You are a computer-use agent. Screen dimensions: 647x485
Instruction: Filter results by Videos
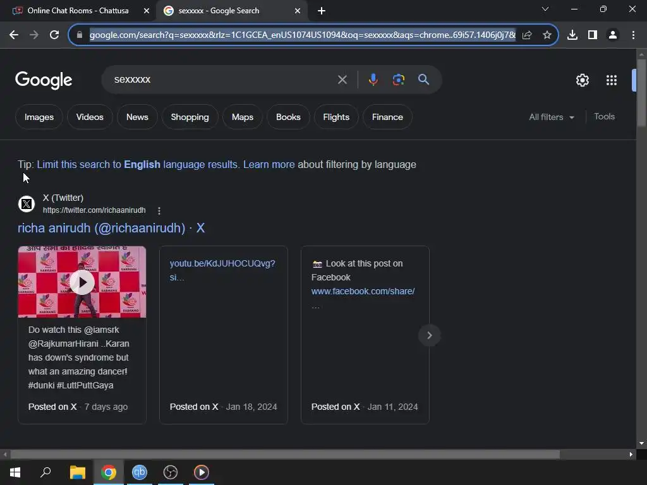point(90,117)
